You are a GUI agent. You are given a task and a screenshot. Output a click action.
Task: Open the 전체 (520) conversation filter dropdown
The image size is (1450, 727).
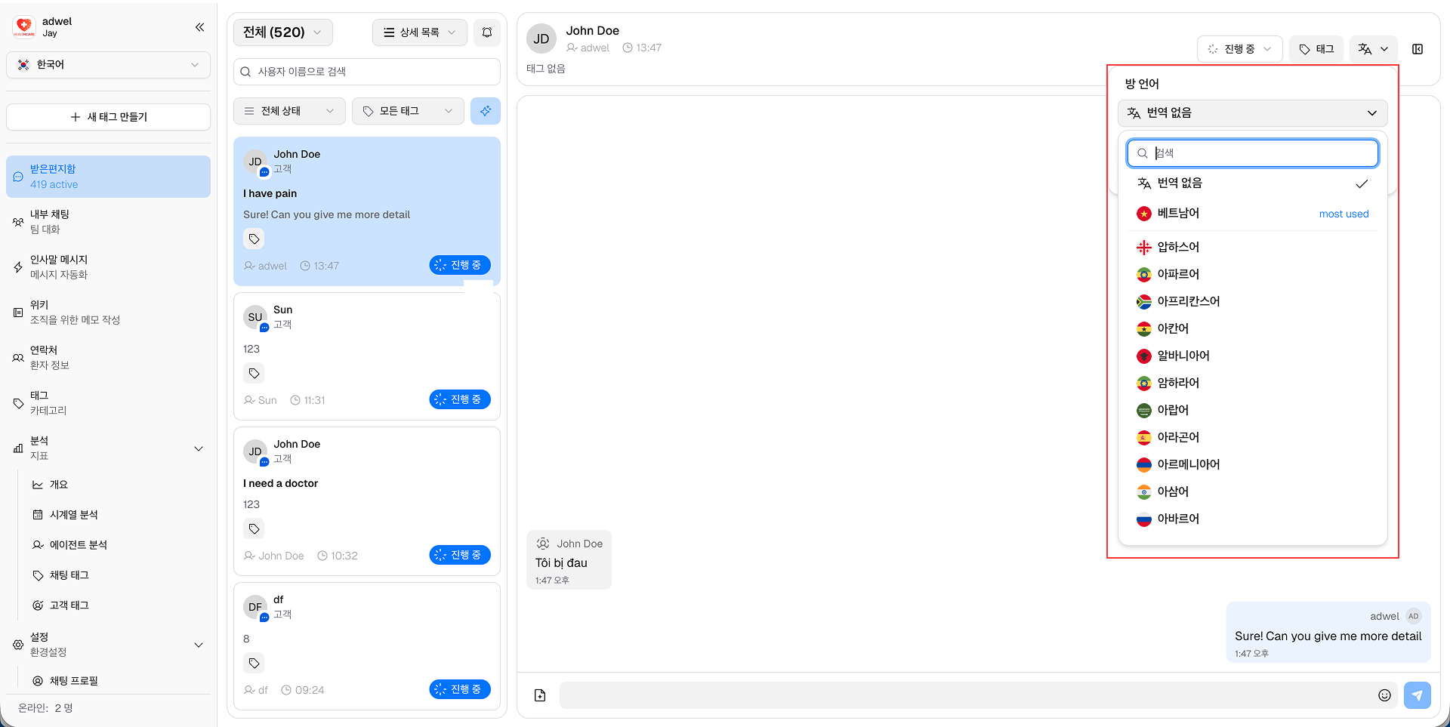pos(282,32)
